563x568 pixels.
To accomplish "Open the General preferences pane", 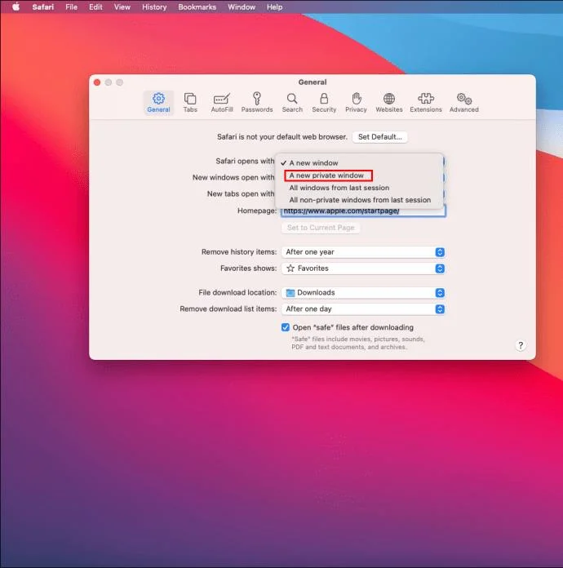I will click(158, 103).
